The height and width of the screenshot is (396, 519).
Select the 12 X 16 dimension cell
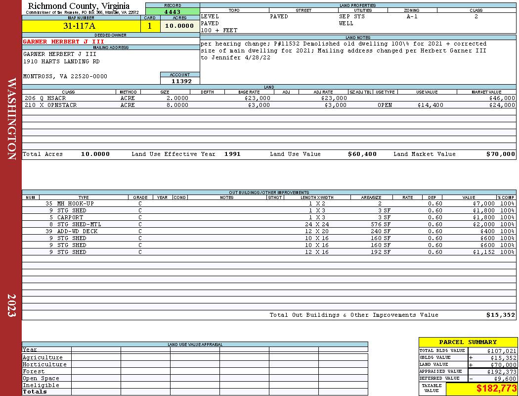click(x=317, y=252)
